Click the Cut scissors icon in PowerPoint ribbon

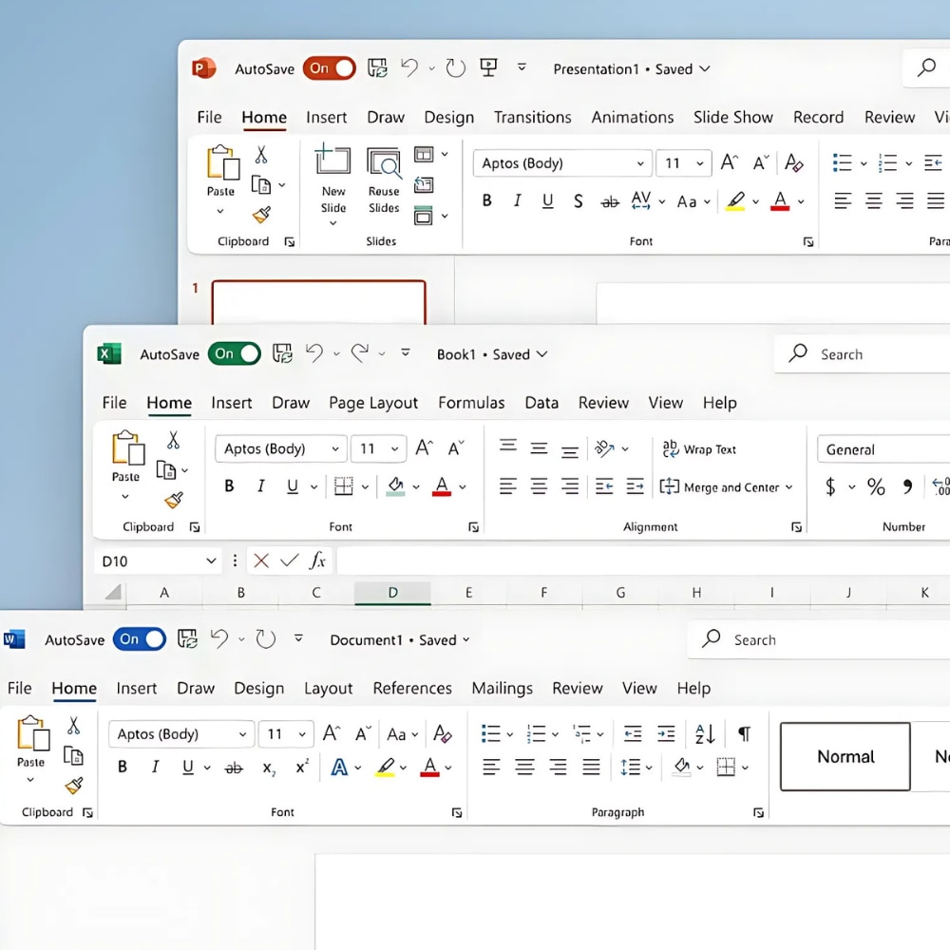[261, 155]
